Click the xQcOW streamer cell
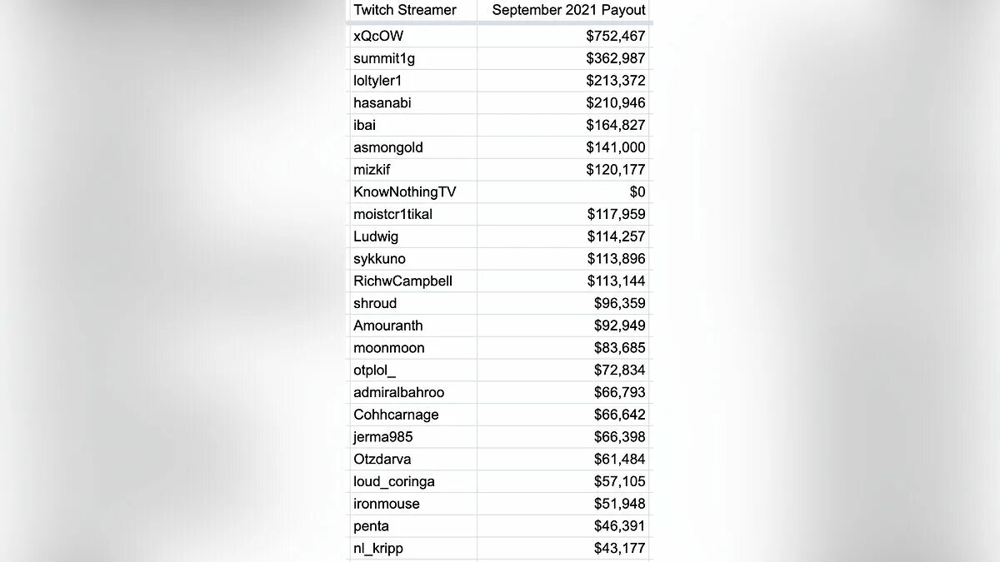This screenshot has width=1000, height=562. pyautogui.click(x=412, y=37)
